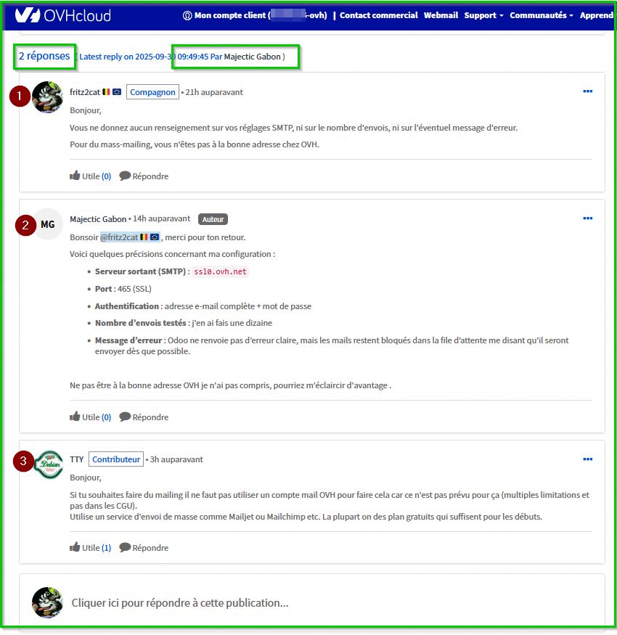617x635 pixels.
Task: Reply to Majectic Gabon's post via Répondre
Action: [144, 417]
